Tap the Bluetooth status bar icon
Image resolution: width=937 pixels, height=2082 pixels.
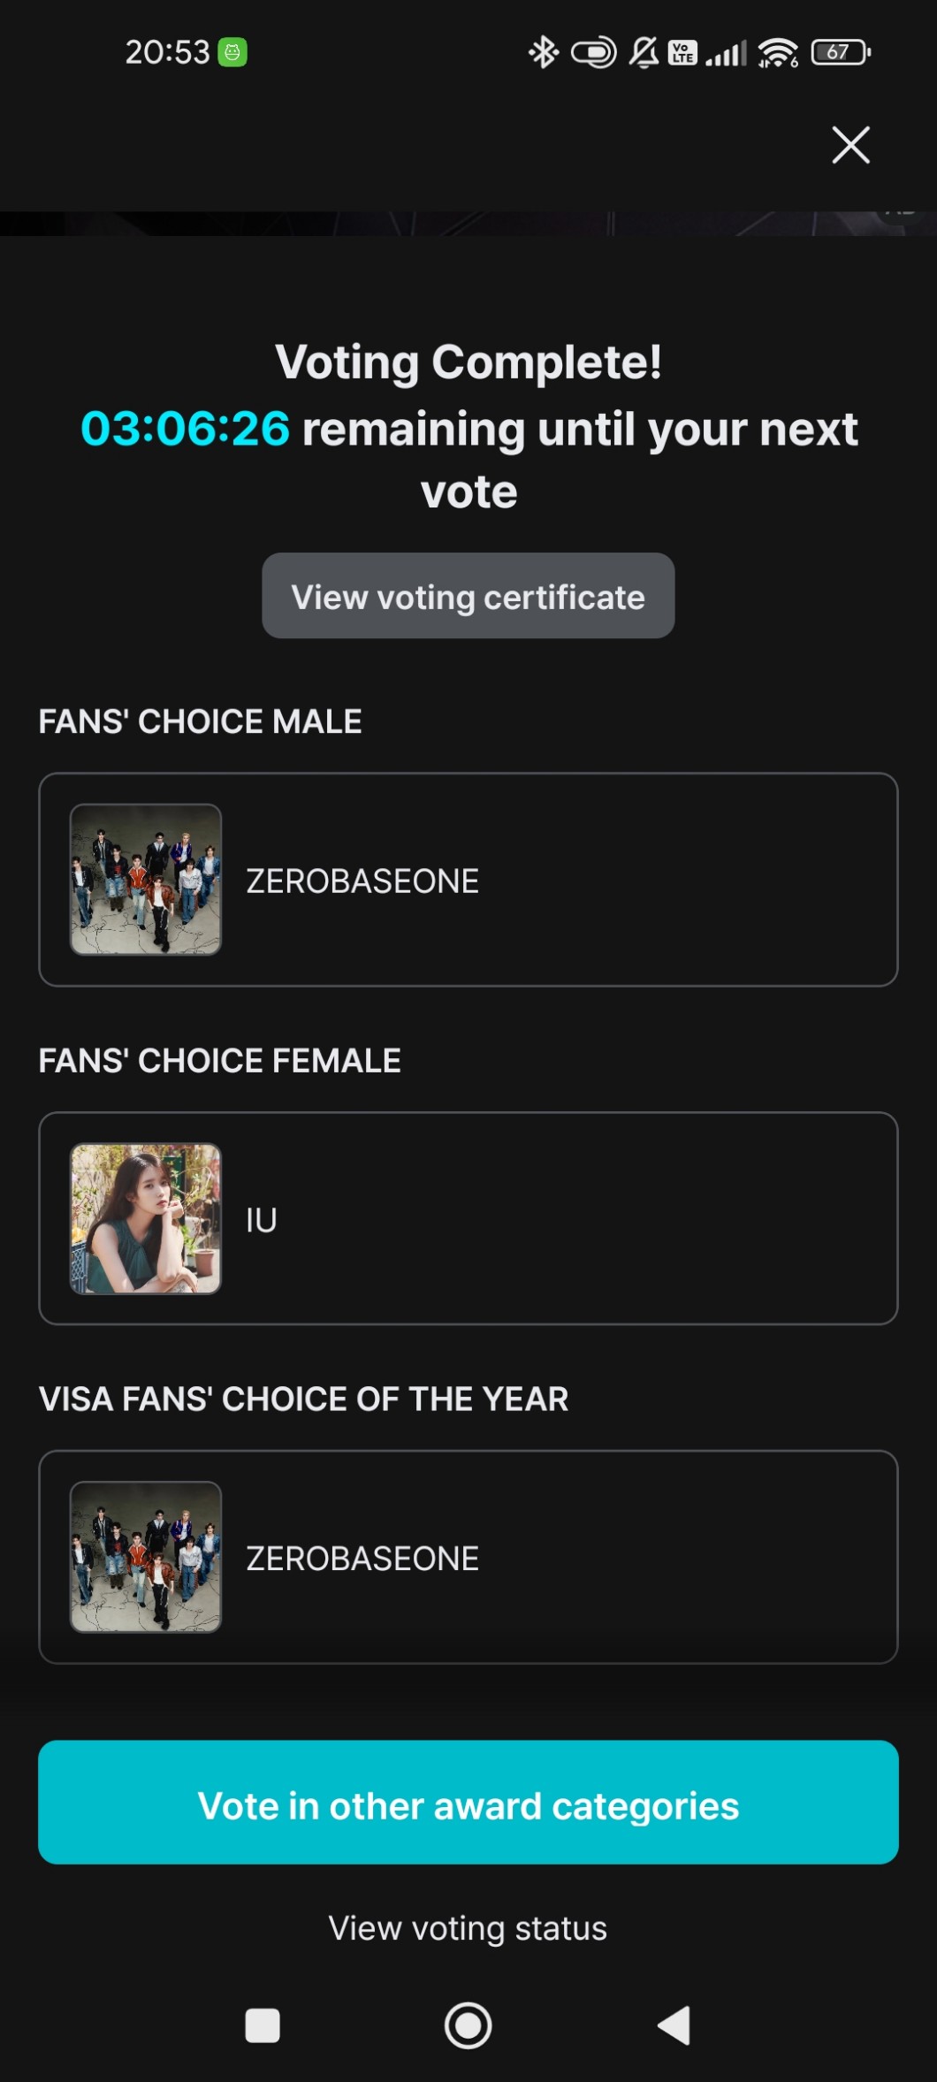click(x=543, y=53)
